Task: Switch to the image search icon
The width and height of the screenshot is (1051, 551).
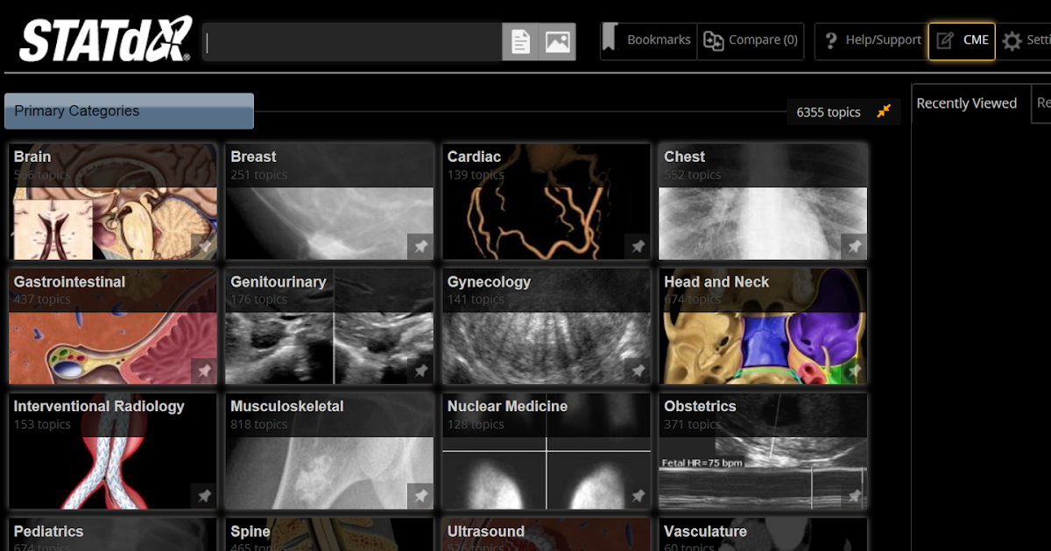Action: pyautogui.click(x=558, y=40)
